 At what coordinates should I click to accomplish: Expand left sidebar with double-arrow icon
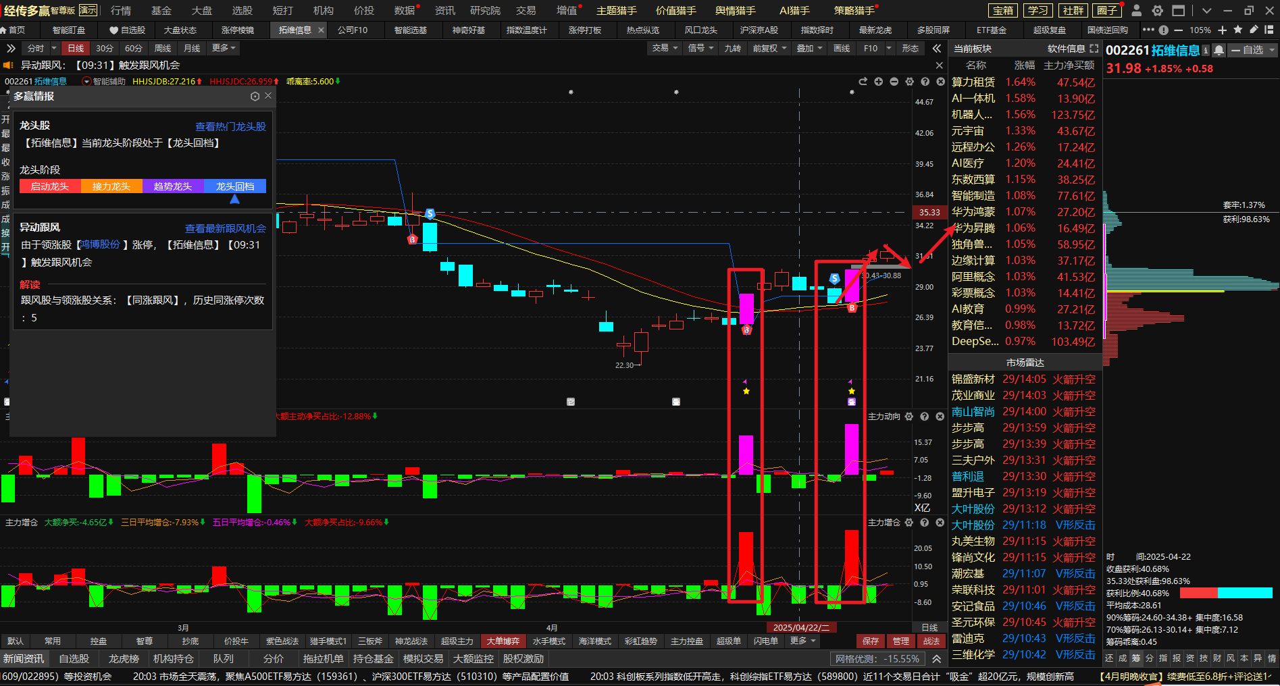[11, 49]
